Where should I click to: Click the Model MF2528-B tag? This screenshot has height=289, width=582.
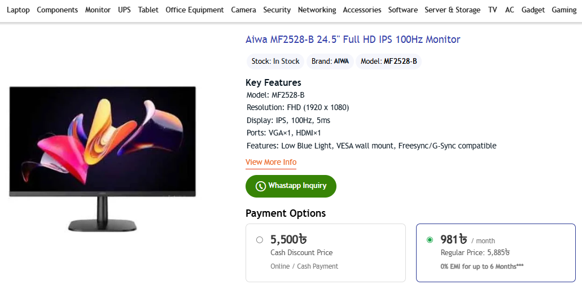pos(388,62)
